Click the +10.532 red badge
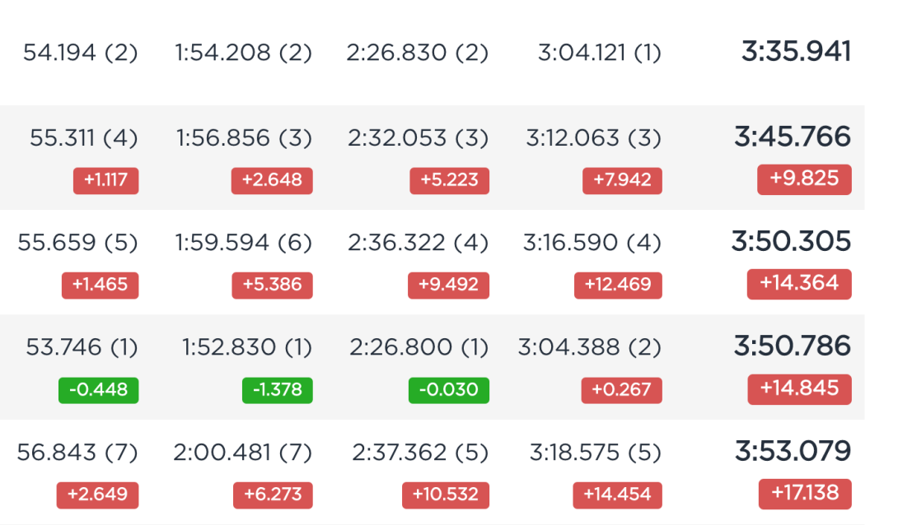The image size is (898, 525). coord(446,495)
